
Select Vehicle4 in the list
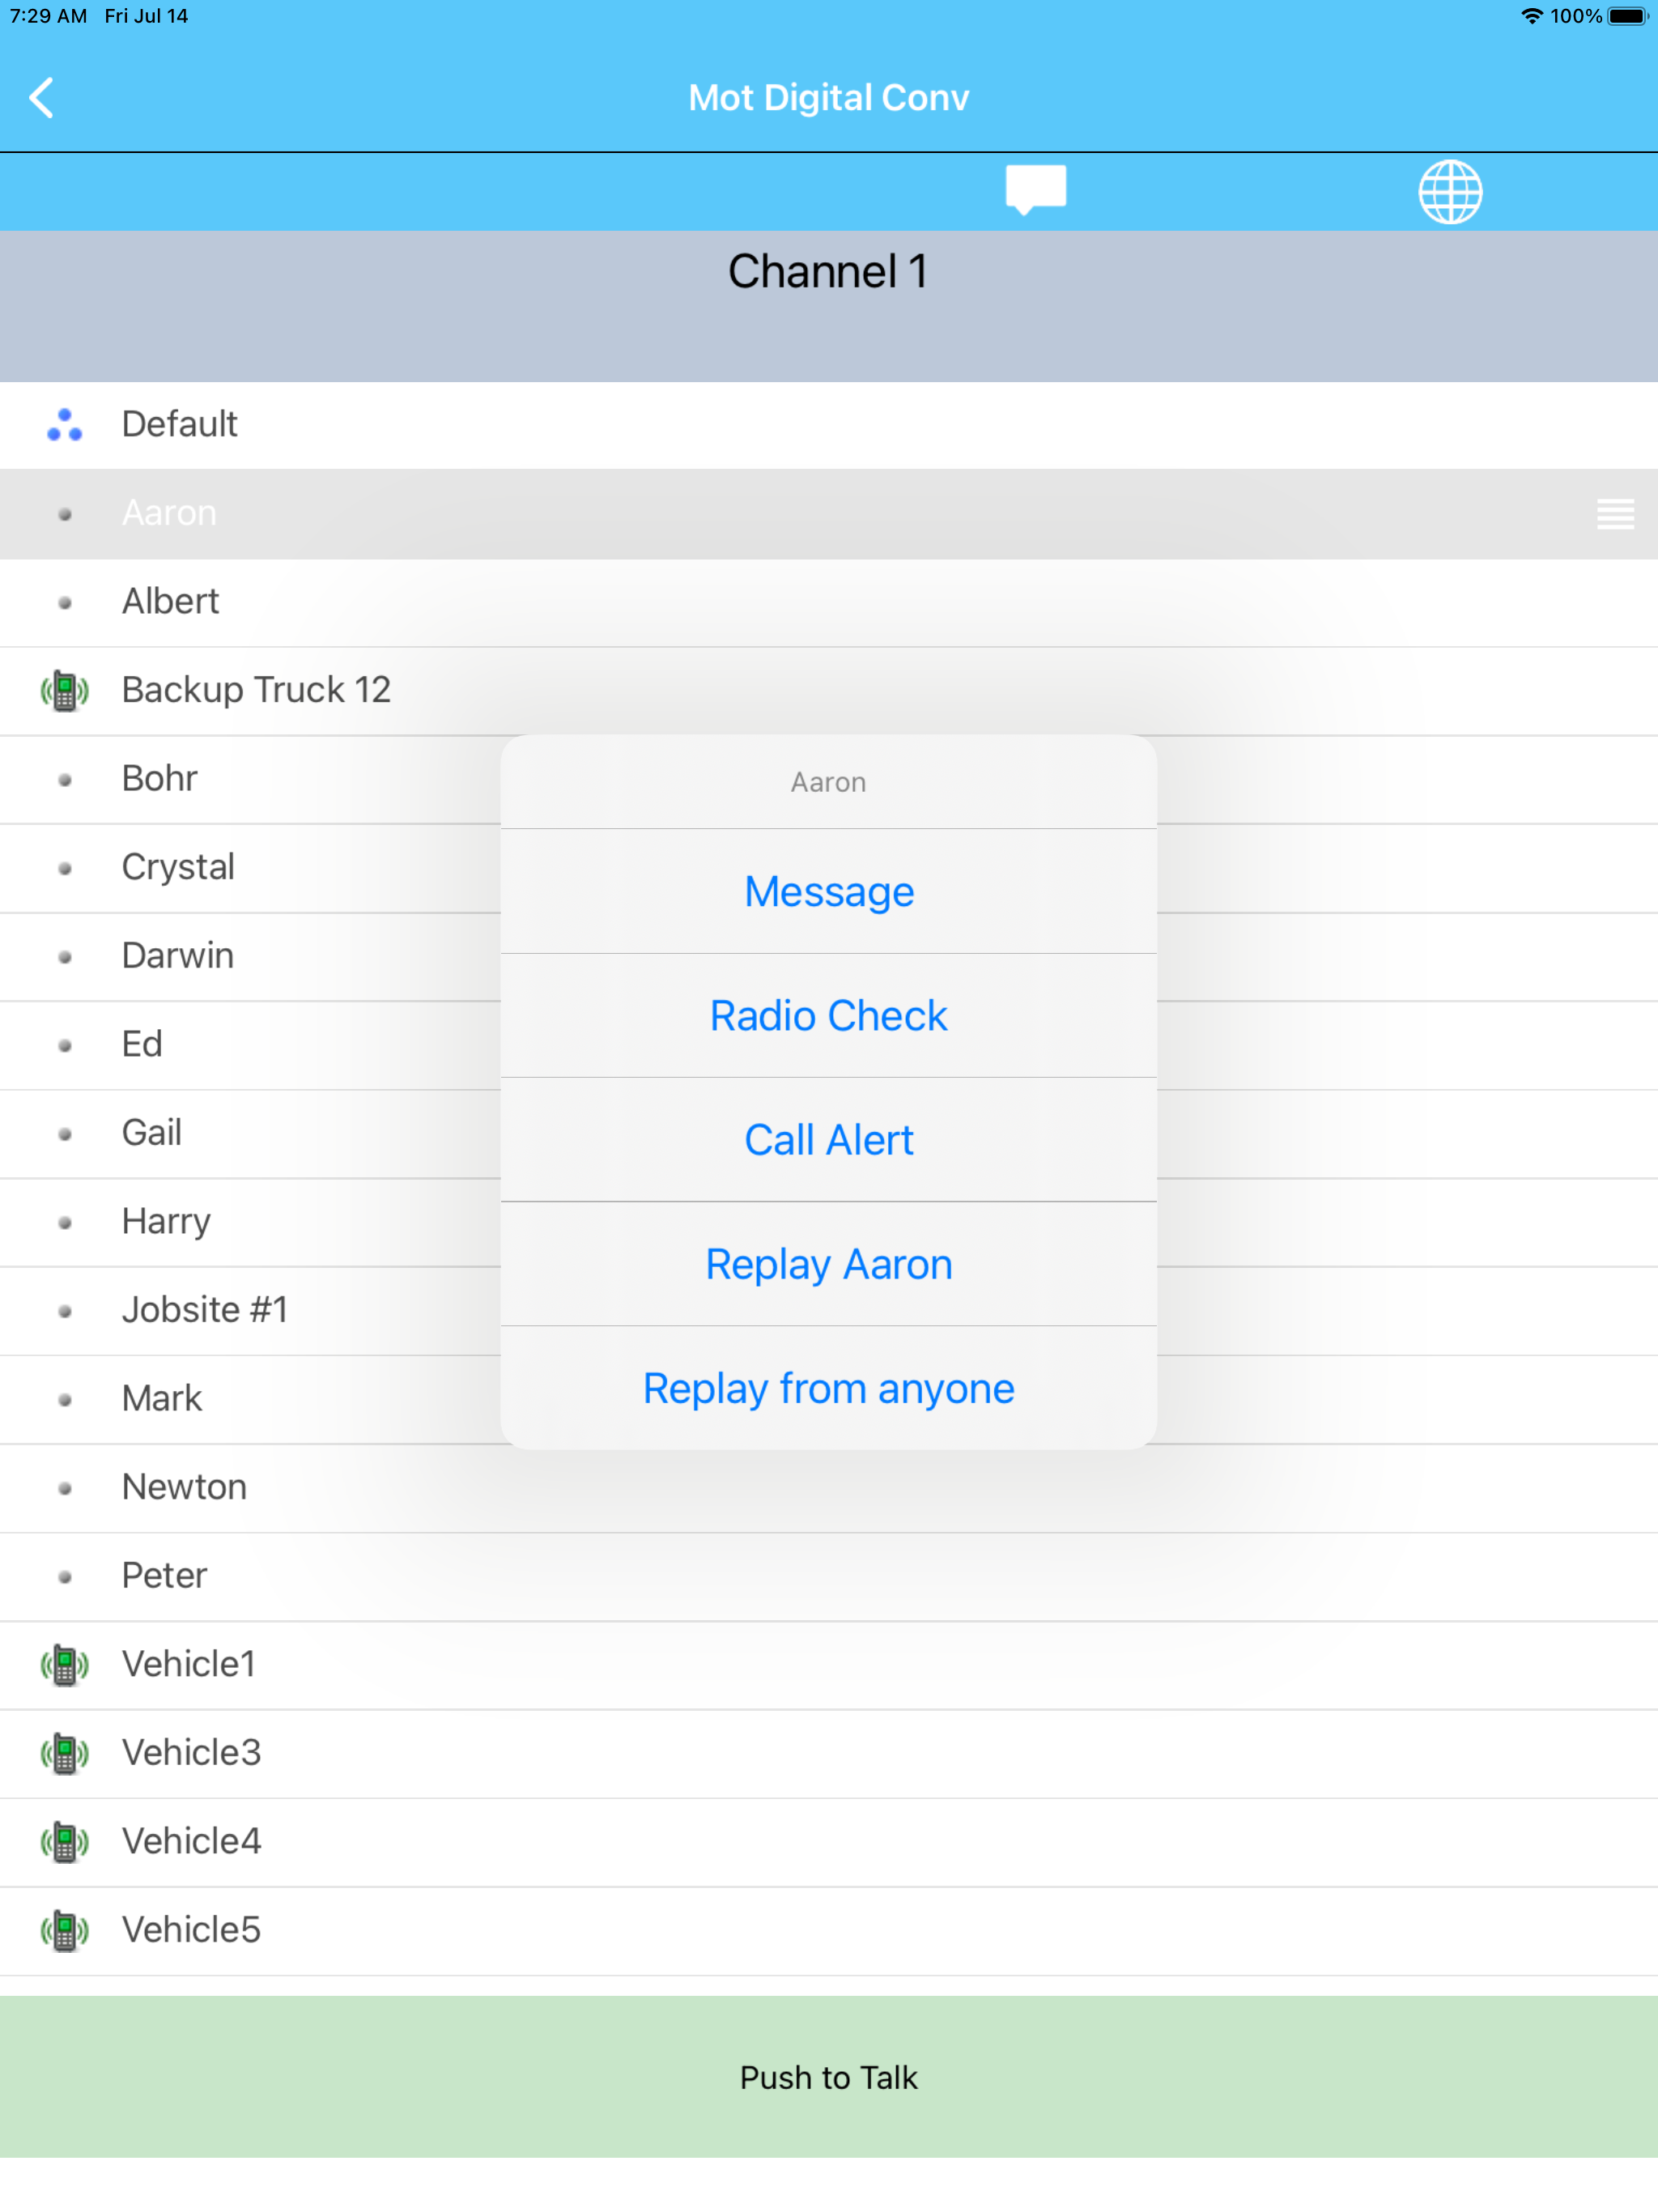(x=829, y=1842)
